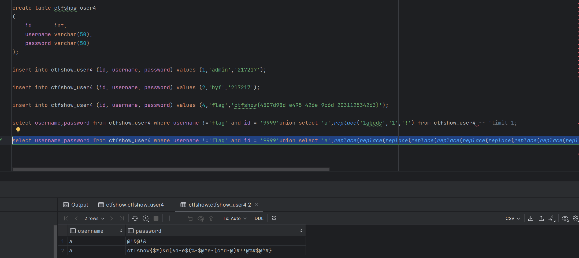Click the 'username varchar(50),' line
This screenshot has height=258, width=579.
coord(59,34)
